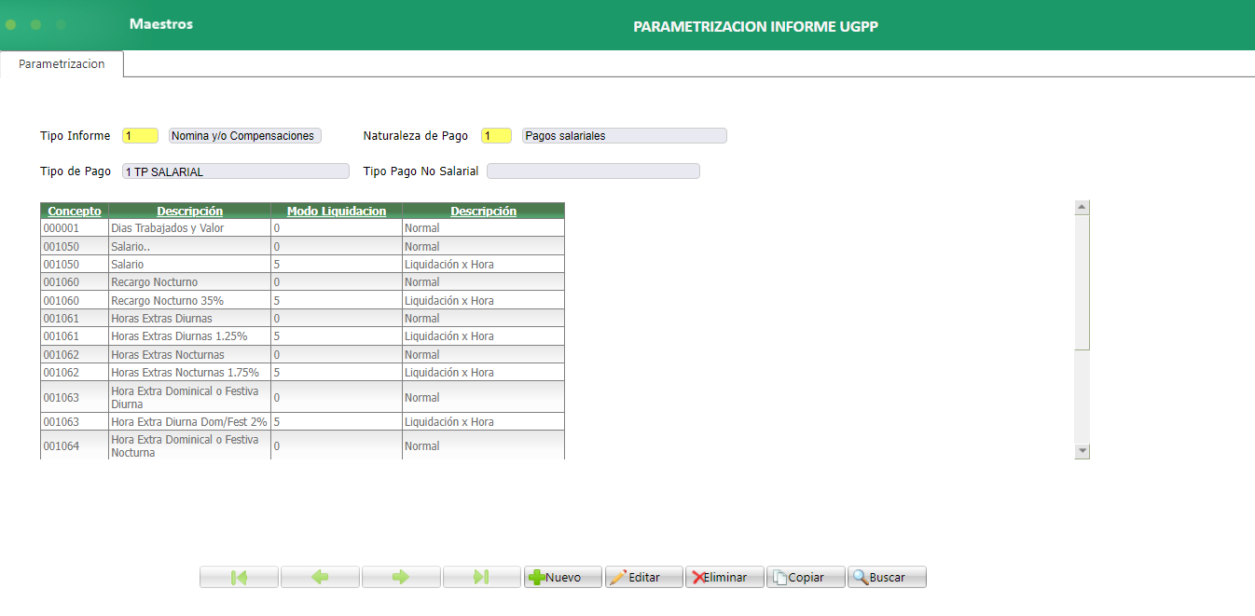Select Hora Extra Diurna Dom/Fest 2% row
This screenshot has width=1255, height=616.
click(302, 422)
